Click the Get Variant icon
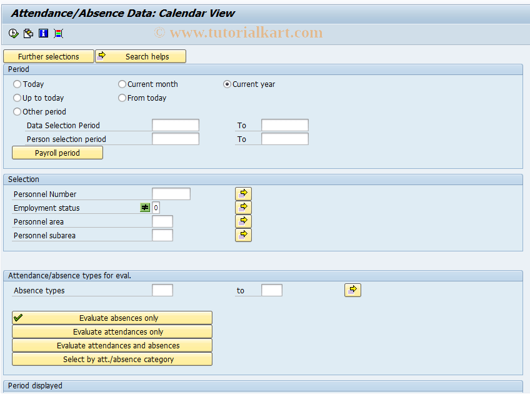530x394 pixels. click(28, 33)
